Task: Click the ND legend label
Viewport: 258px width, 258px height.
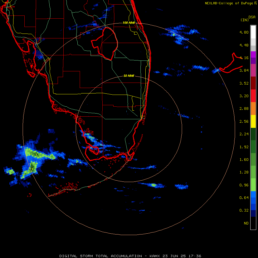Action: 246,223
